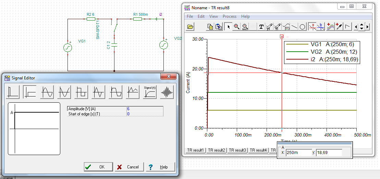Screen dimensions: 380x179
Task: Select the trapezoid waveform signal type
Action: coord(115,92)
